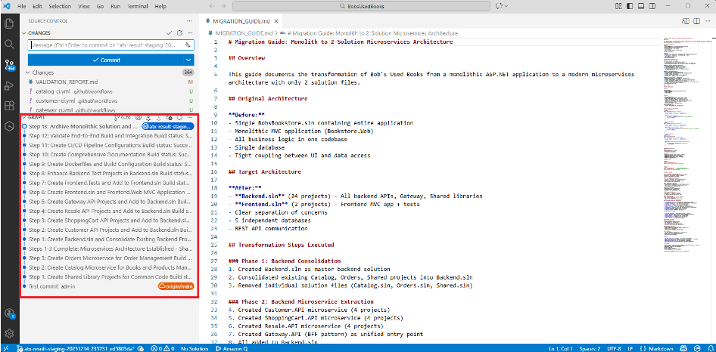The image size is (716, 352).
Task: Open the Edit menu
Action: click(37, 6)
